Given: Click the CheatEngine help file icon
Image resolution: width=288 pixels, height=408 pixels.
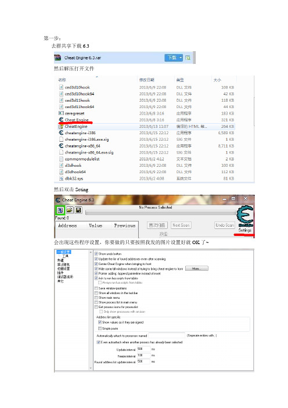Looking at the screenshot, I should click(61, 127).
